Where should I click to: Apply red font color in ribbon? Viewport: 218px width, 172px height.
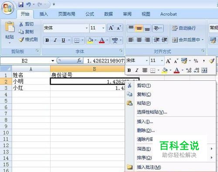[x=102, y=40]
